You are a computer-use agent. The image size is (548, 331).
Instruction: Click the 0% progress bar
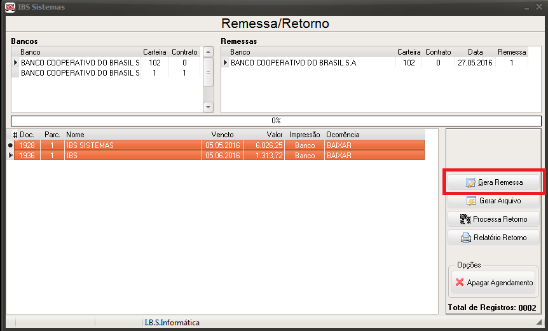pos(276,121)
